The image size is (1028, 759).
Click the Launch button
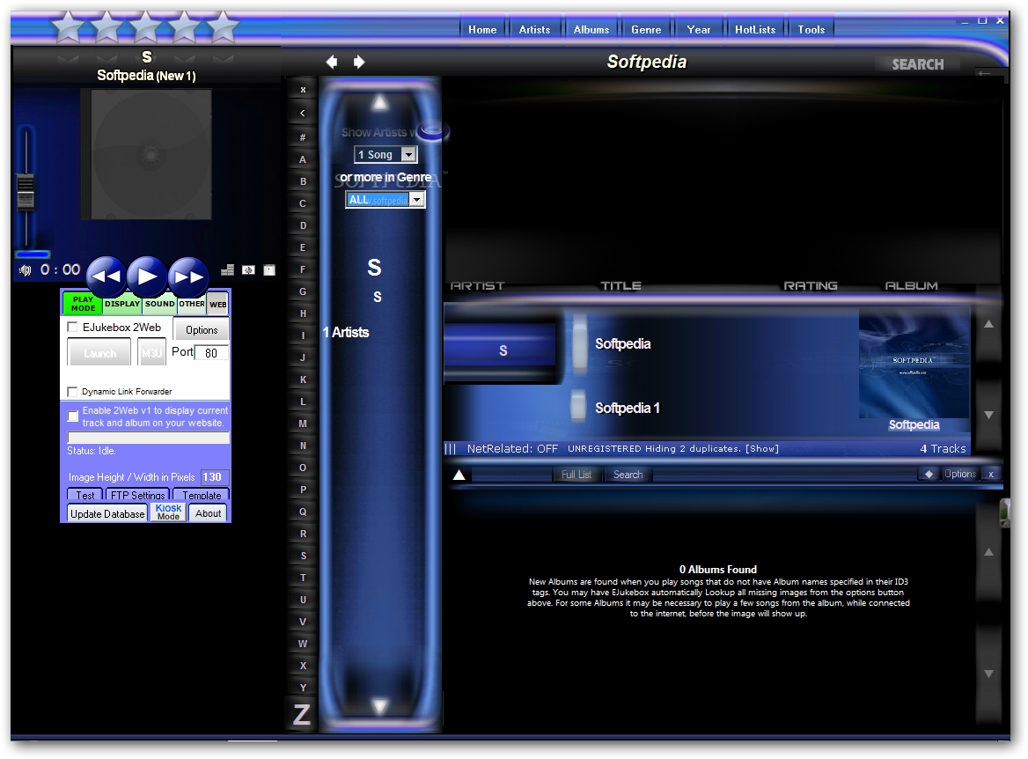(x=100, y=353)
